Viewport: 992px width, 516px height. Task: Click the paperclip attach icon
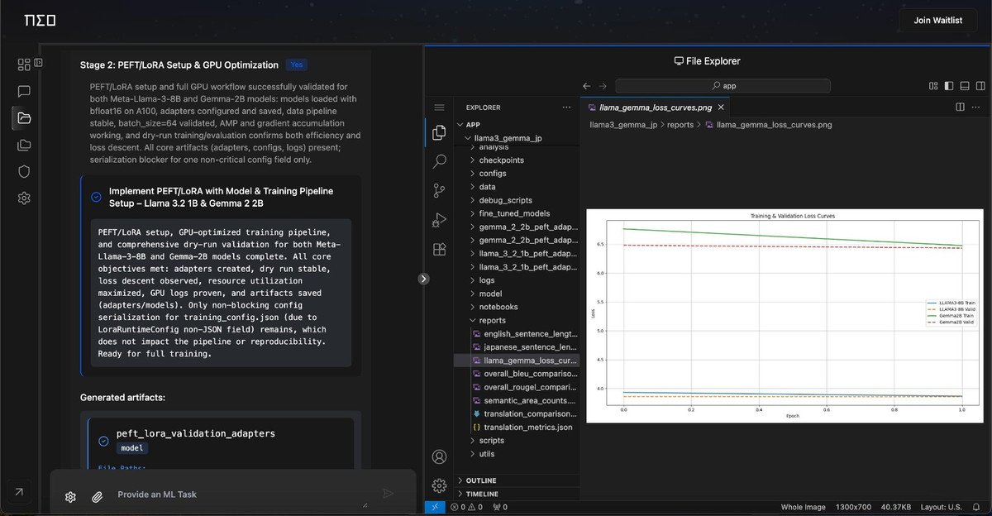[x=97, y=497]
